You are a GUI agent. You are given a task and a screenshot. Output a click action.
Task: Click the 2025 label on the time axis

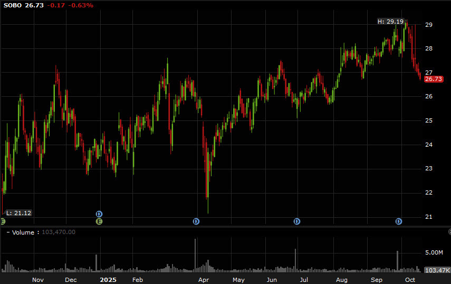[108, 280]
